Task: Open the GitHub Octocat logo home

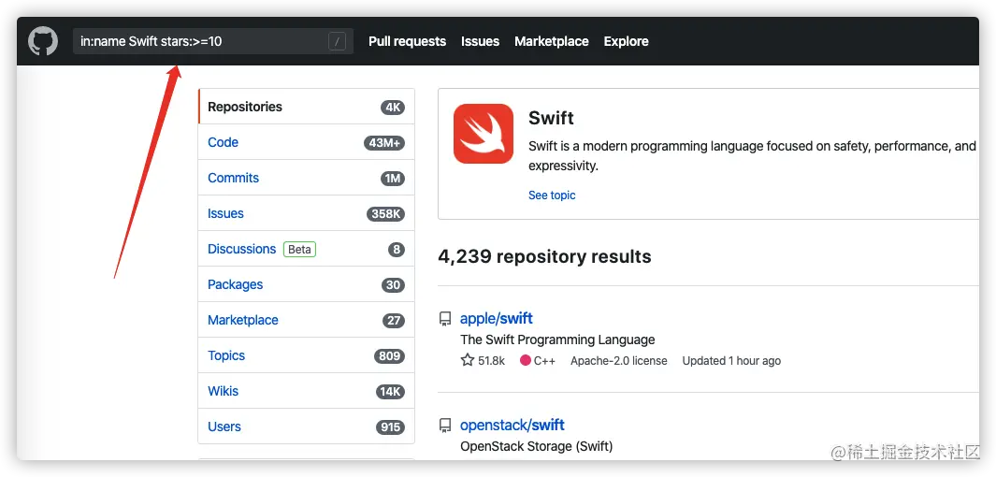Action: click(43, 41)
